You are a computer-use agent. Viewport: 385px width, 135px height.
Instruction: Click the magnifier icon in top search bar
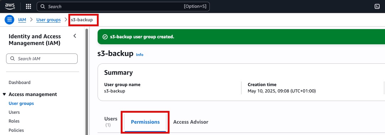[x=43, y=7]
